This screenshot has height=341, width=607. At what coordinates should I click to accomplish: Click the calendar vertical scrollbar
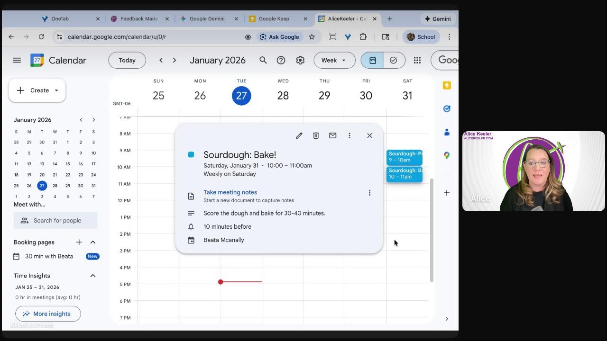[x=432, y=231]
